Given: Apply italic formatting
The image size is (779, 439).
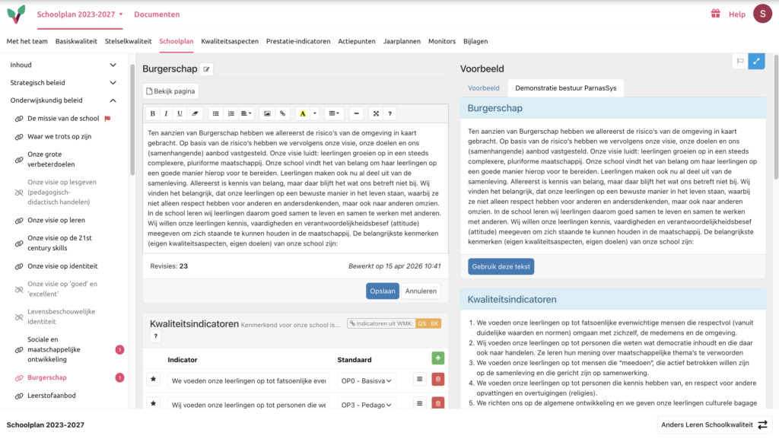Looking at the screenshot, I should tap(166, 113).
